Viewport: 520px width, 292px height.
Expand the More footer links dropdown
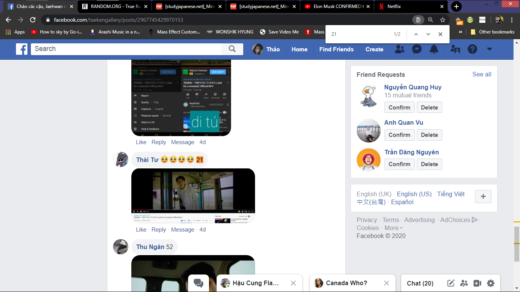393,228
